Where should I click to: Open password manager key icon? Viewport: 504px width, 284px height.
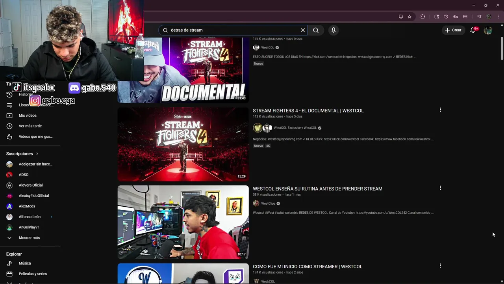coord(456,17)
